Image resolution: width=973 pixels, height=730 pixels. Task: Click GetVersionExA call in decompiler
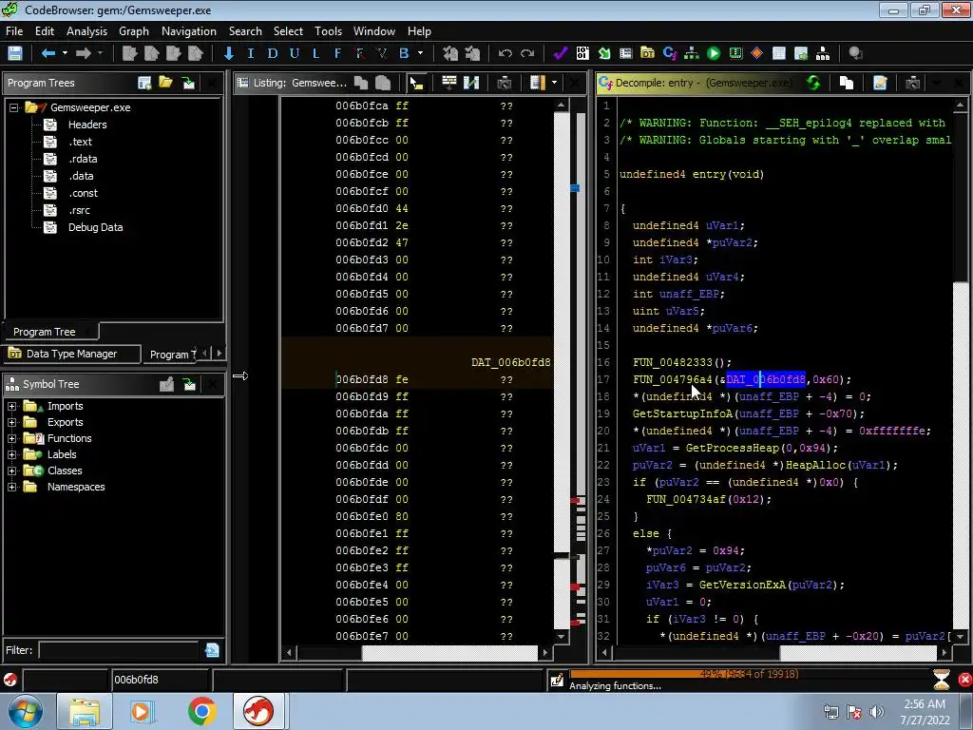coord(743,585)
